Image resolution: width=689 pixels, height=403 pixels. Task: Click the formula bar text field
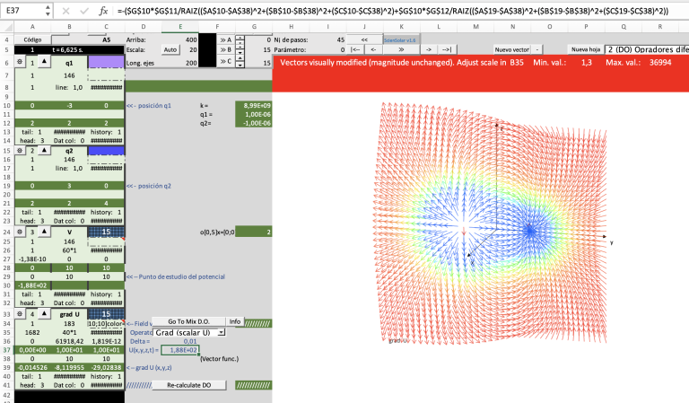(395, 11)
